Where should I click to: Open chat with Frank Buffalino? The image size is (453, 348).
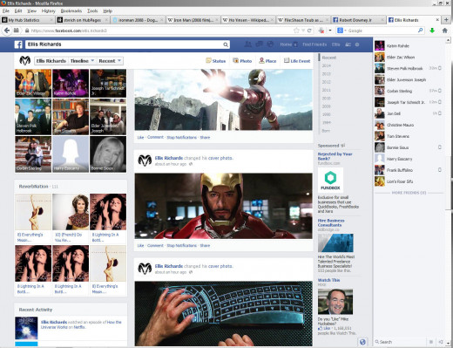[409, 170]
